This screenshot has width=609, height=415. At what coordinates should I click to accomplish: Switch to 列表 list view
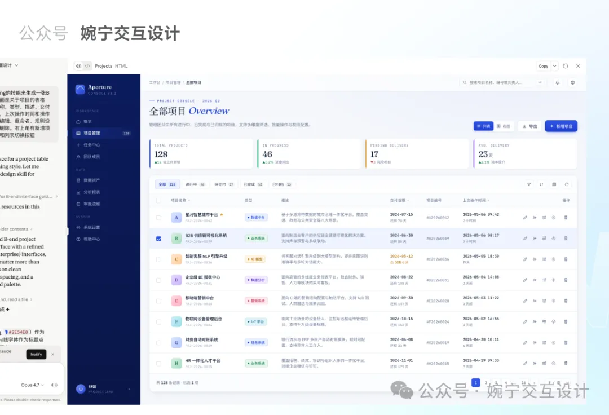(484, 126)
